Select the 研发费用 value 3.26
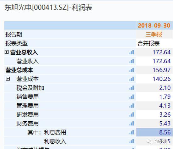 [x=154, y=115]
